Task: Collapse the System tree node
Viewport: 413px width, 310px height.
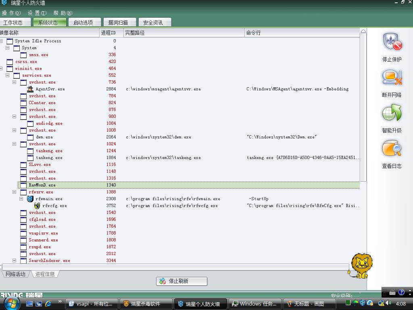Action: (x=7, y=48)
